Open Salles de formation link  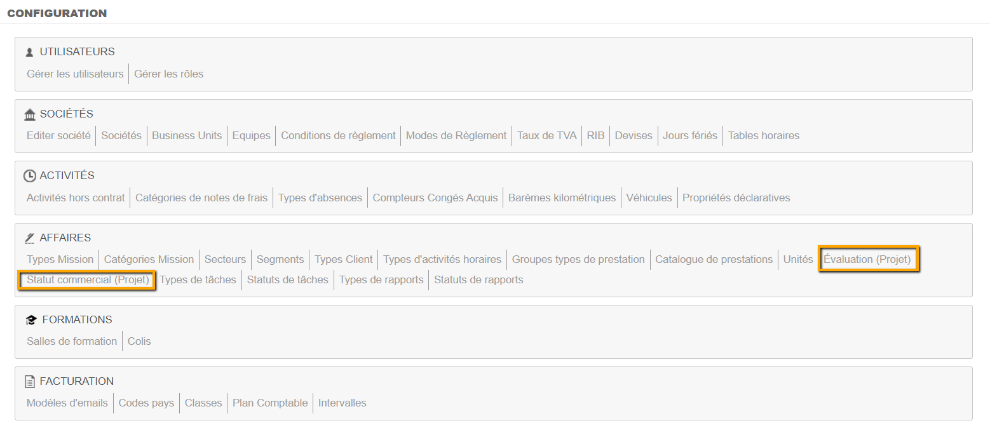coord(72,341)
